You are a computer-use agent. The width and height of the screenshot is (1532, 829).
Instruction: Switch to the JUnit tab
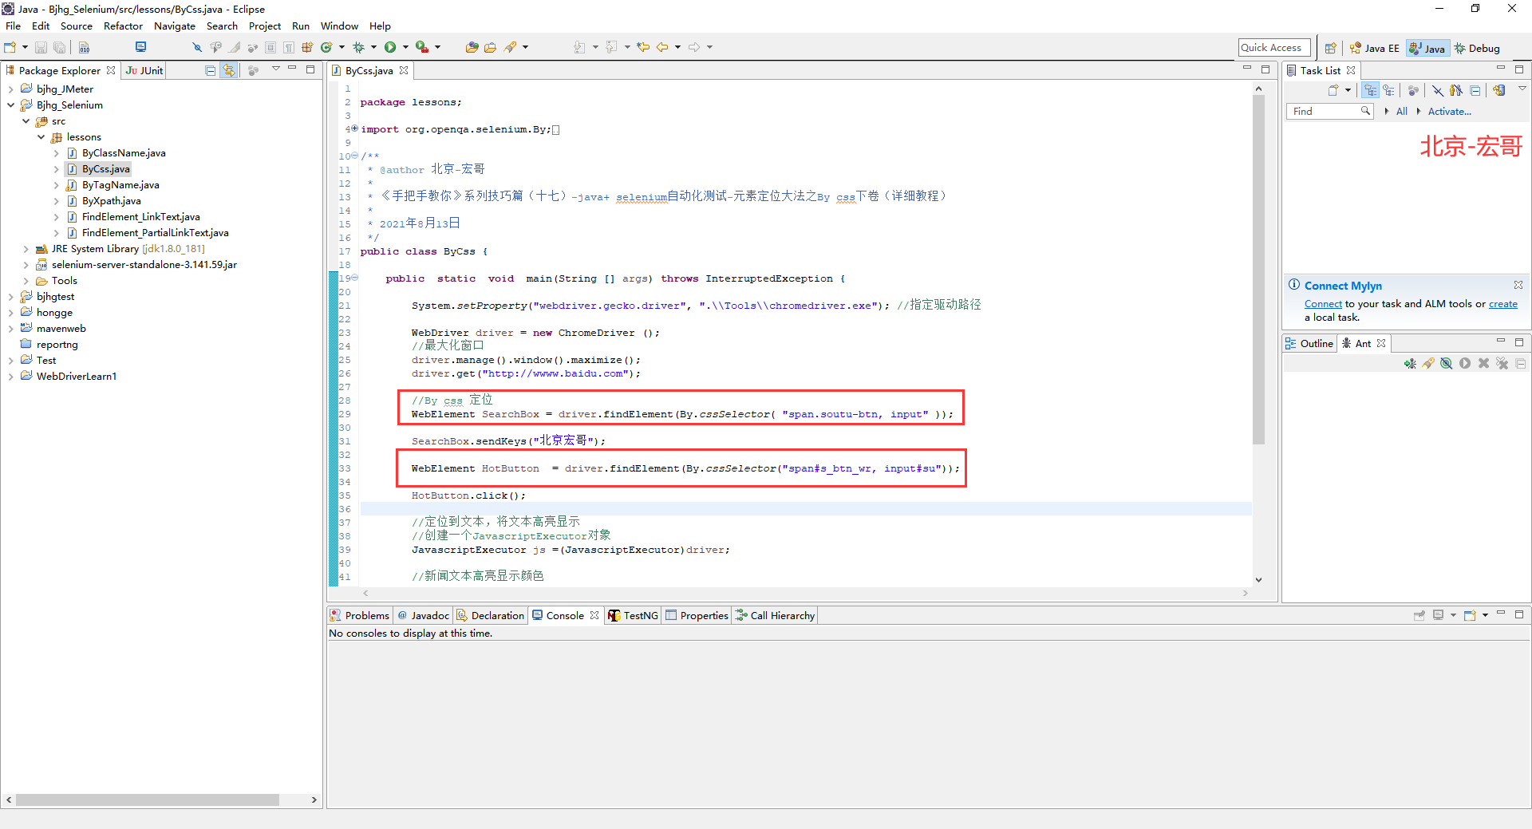(144, 70)
